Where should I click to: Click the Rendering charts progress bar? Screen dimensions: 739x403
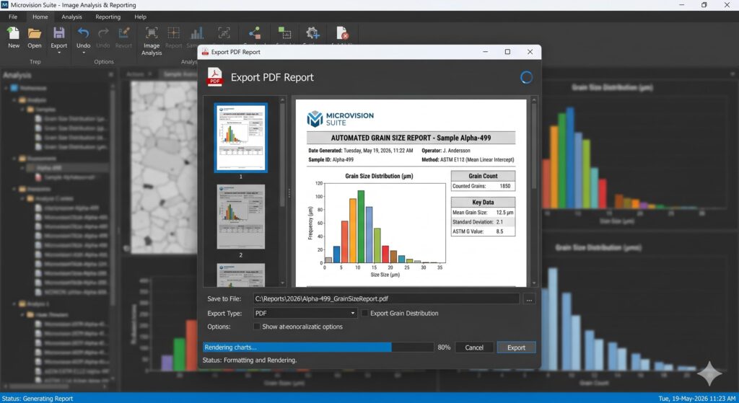tap(318, 347)
